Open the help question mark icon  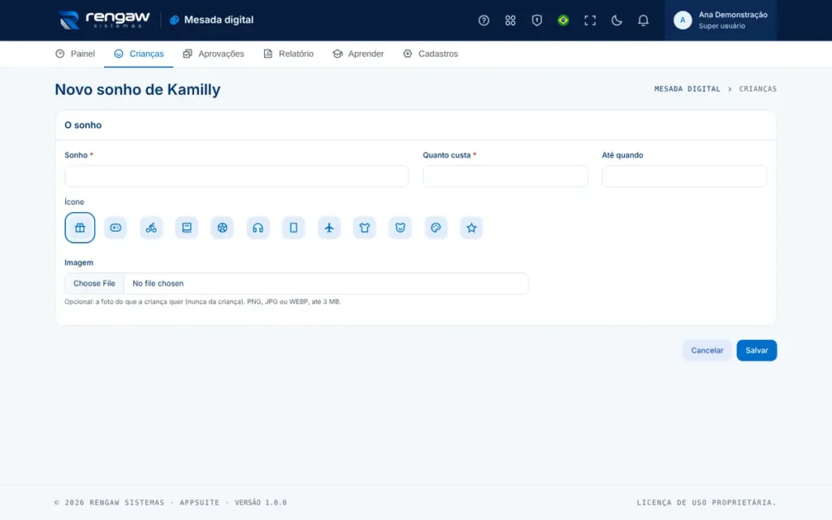[483, 20]
